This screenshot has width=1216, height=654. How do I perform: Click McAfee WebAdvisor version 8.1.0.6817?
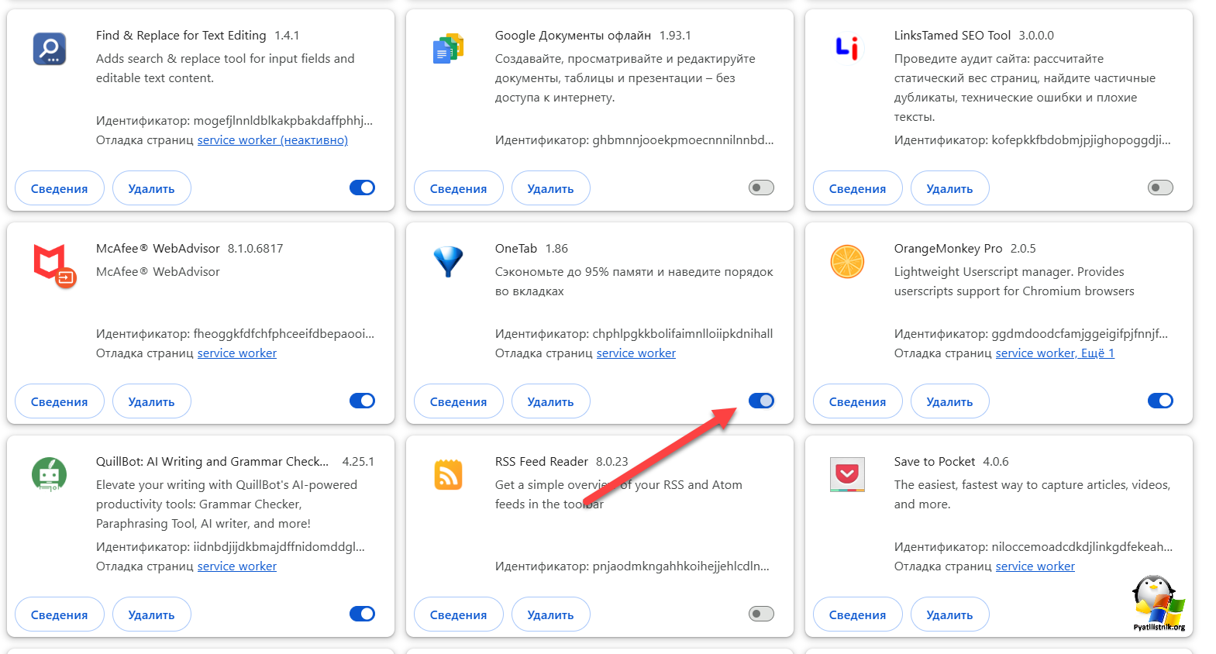point(256,249)
